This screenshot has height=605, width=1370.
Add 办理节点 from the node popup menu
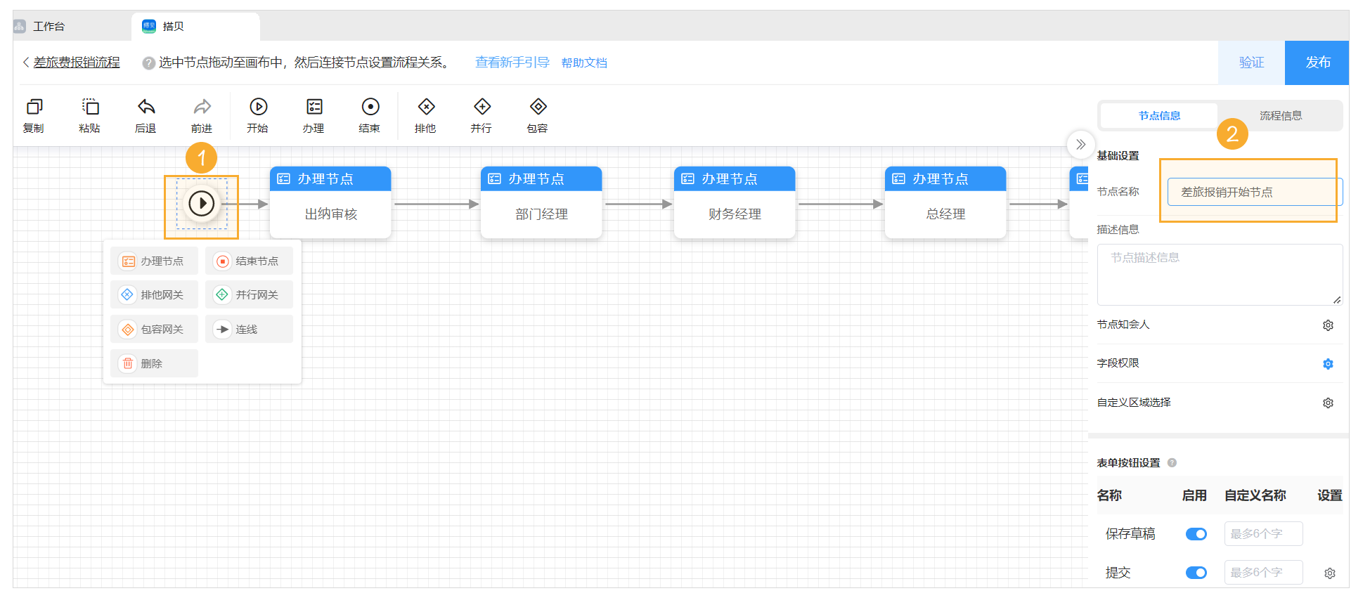coord(154,261)
